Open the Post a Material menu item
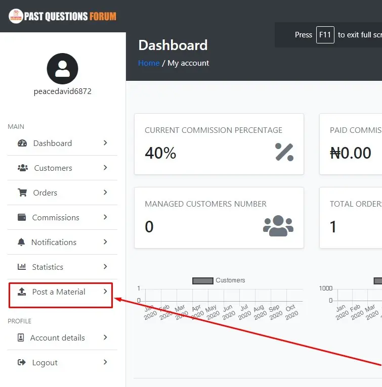This screenshot has height=387, width=382. point(59,292)
